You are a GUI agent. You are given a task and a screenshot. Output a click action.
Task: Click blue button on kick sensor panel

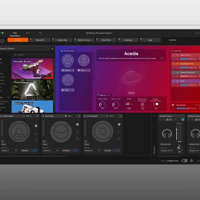pos(76,150)
